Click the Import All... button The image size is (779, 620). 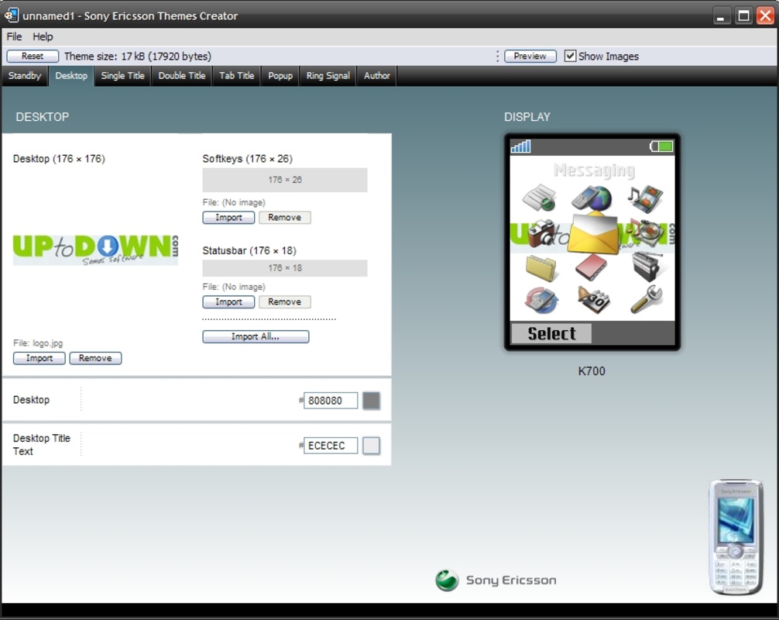pyautogui.click(x=256, y=336)
